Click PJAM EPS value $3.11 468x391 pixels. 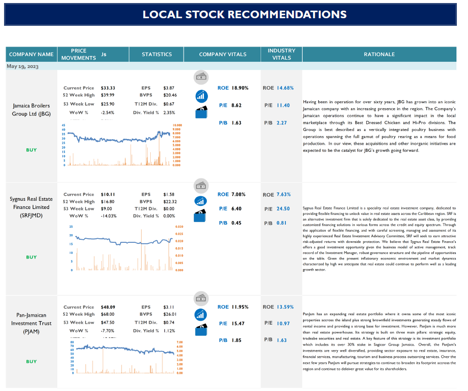168,307
